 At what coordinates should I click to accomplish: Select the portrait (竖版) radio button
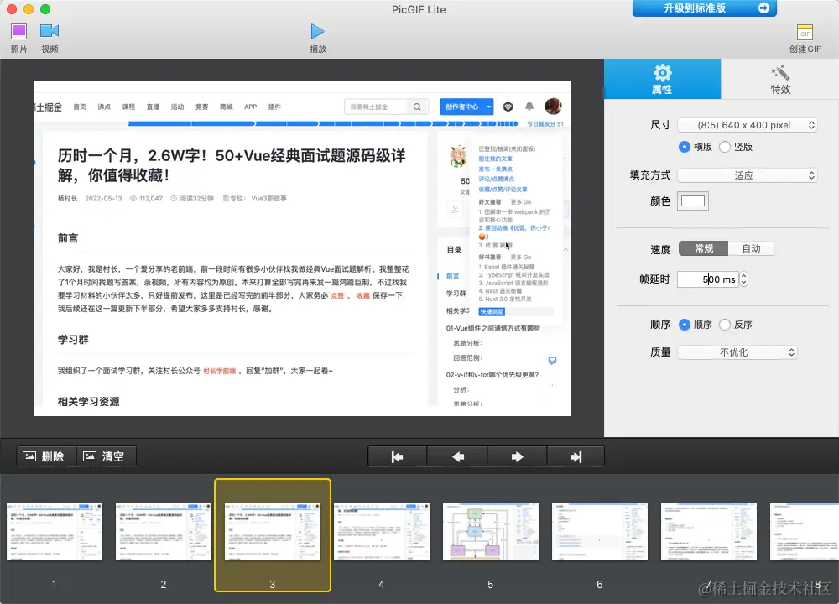(725, 147)
